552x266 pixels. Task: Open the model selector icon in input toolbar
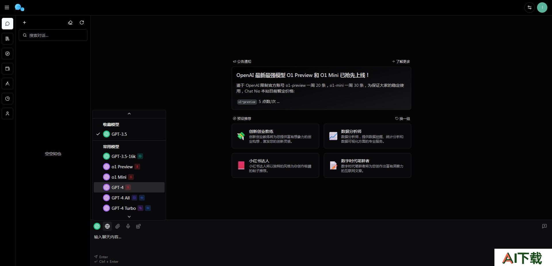(97, 226)
